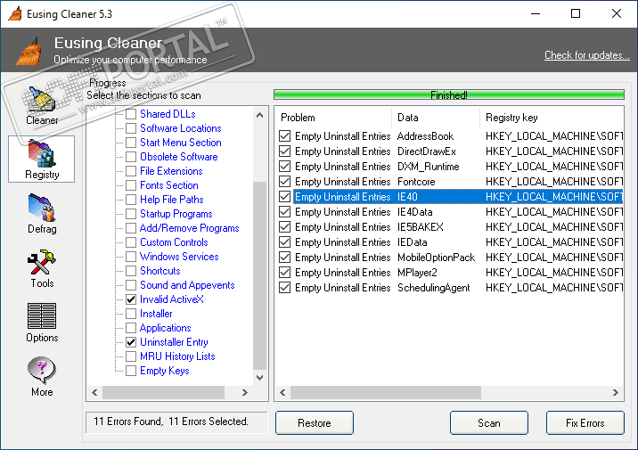Click the green Finished progress bar
The height and width of the screenshot is (450, 638).
coord(449,94)
